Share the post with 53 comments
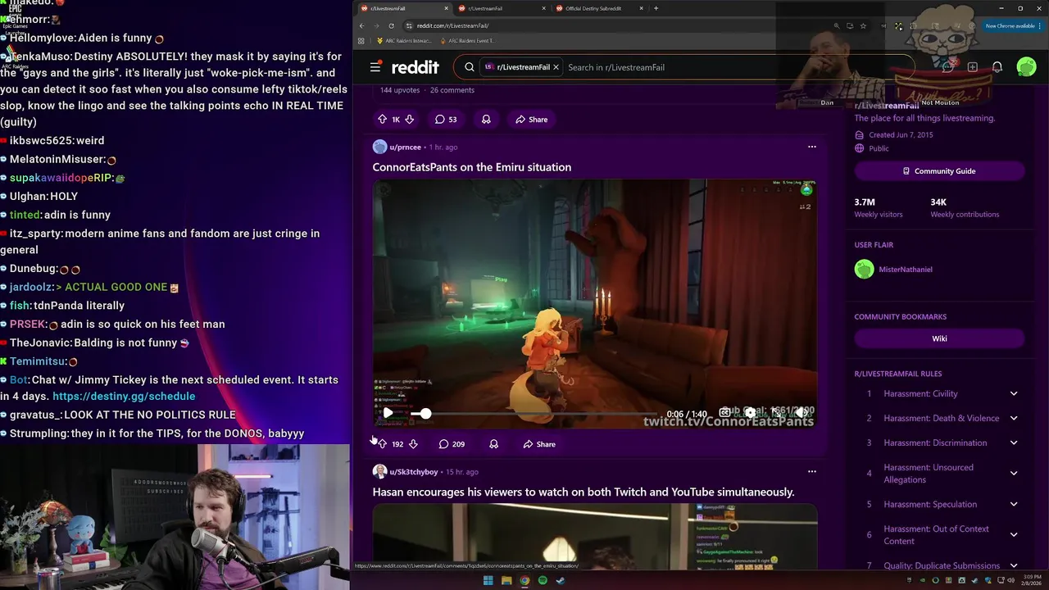This screenshot has width=1049, height=590. coord(531,120)
